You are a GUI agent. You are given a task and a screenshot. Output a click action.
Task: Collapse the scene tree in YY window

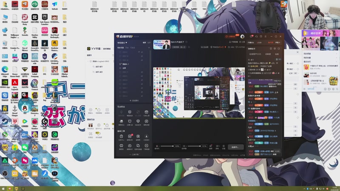[88, 62]
